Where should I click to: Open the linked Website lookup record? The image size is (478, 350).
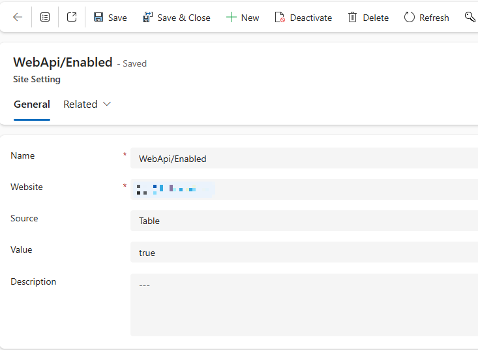pyautogui.click(x=172, y=189)
